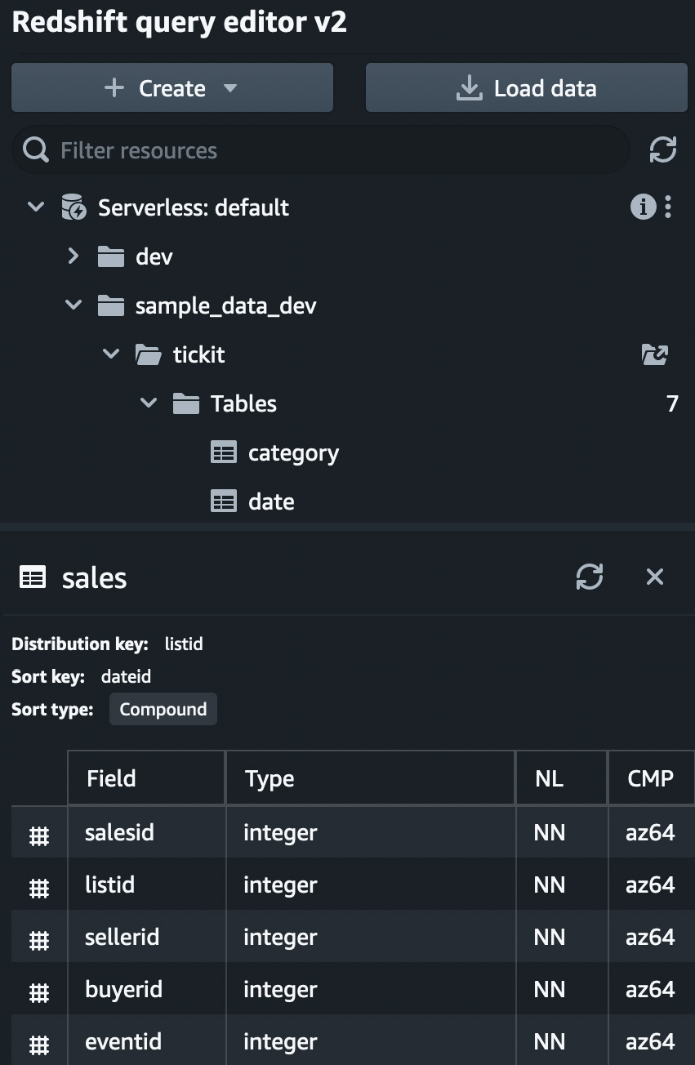
Task: Click the Field column header
Action: (x=146, y=778)
